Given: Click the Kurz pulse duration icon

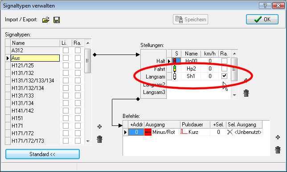Looking at the screenshot, I should tap(184, 132).
